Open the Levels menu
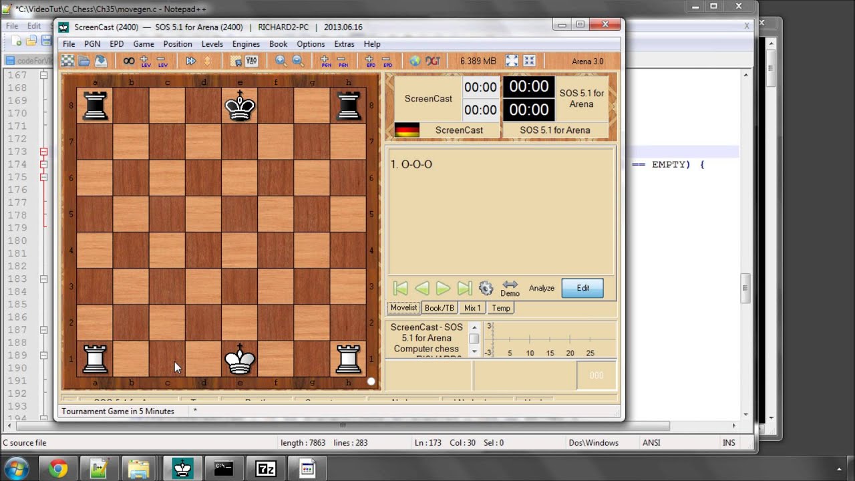This screenshot has width=855, height=481. 212,44
